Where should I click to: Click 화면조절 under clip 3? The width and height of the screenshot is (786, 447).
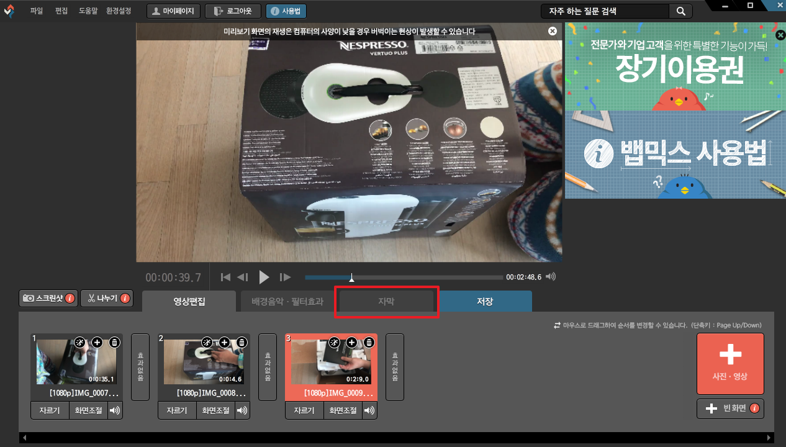(x=343, y=410)
